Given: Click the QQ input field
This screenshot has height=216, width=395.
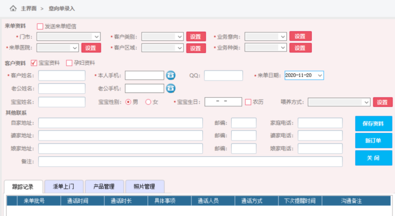Looking at the screenshot, I should (x=224, y=75).
